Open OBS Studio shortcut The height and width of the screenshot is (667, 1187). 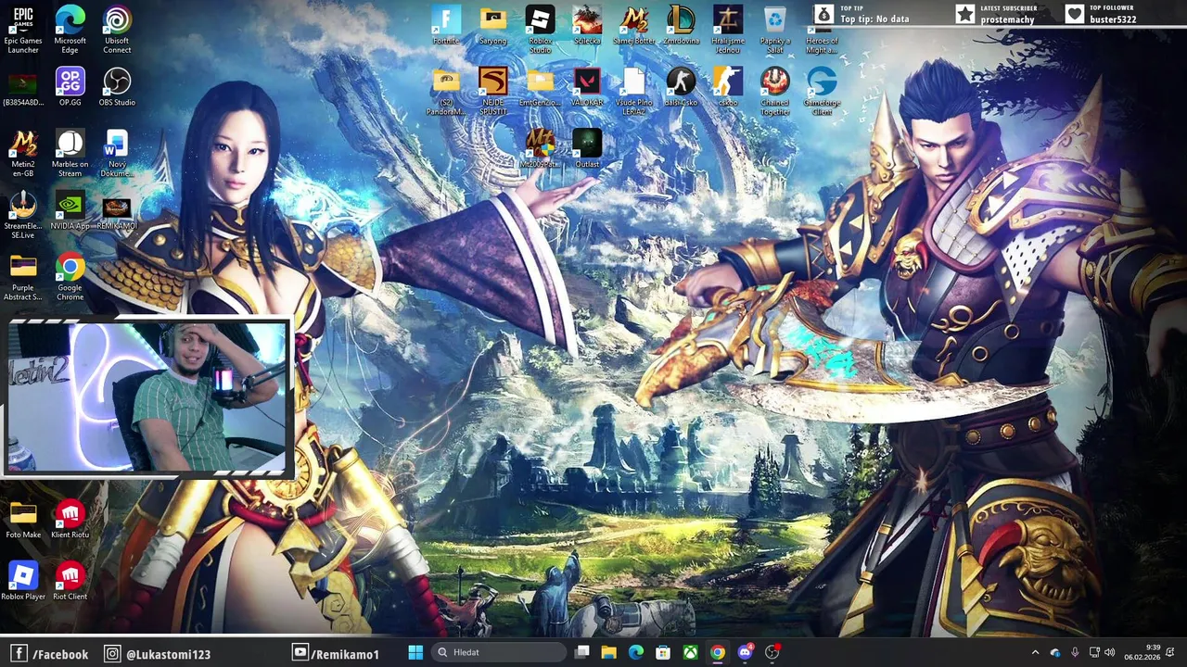pos(117,86)
